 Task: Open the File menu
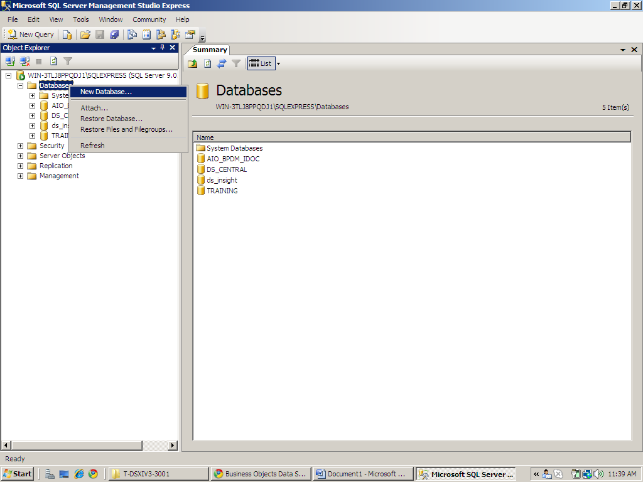pyautogui.click(x=13, y=19)
